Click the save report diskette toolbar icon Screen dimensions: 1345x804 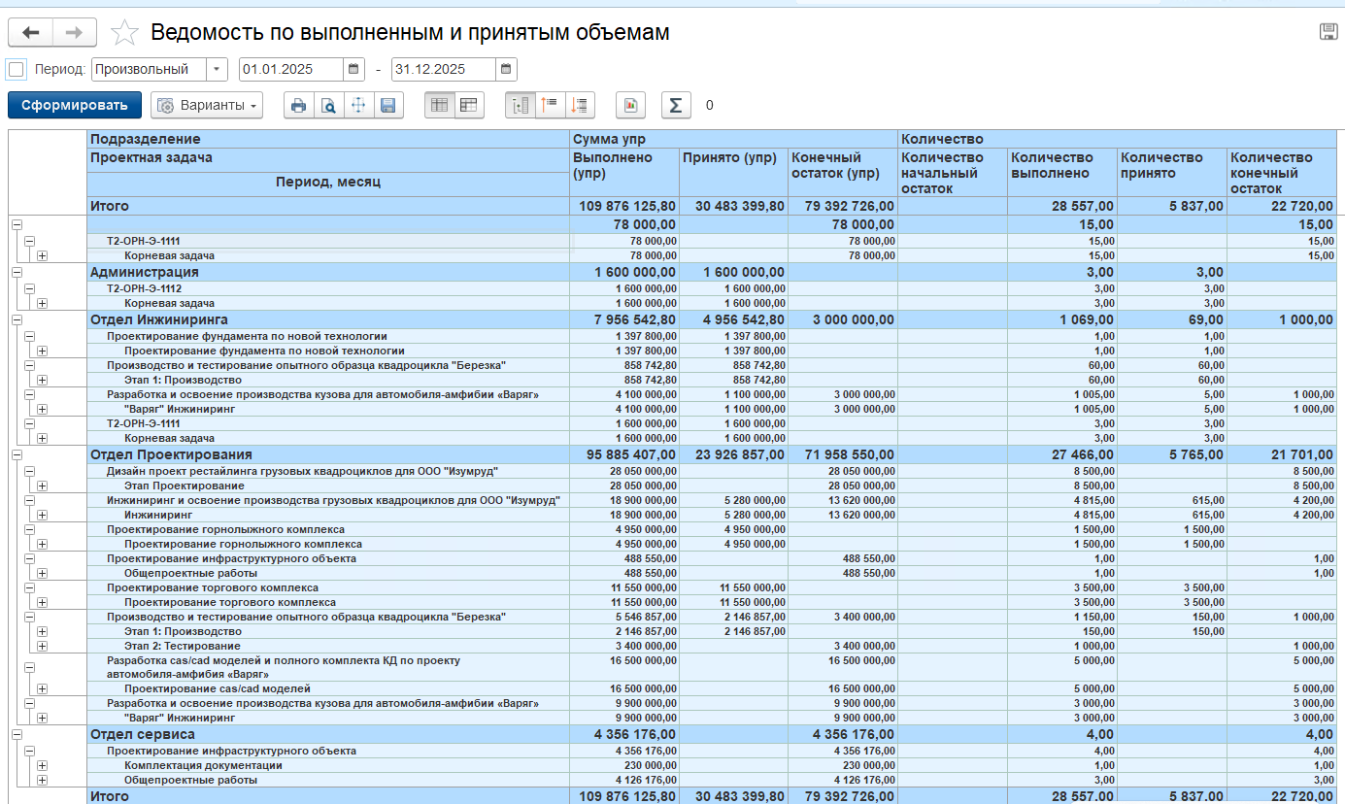388,105
